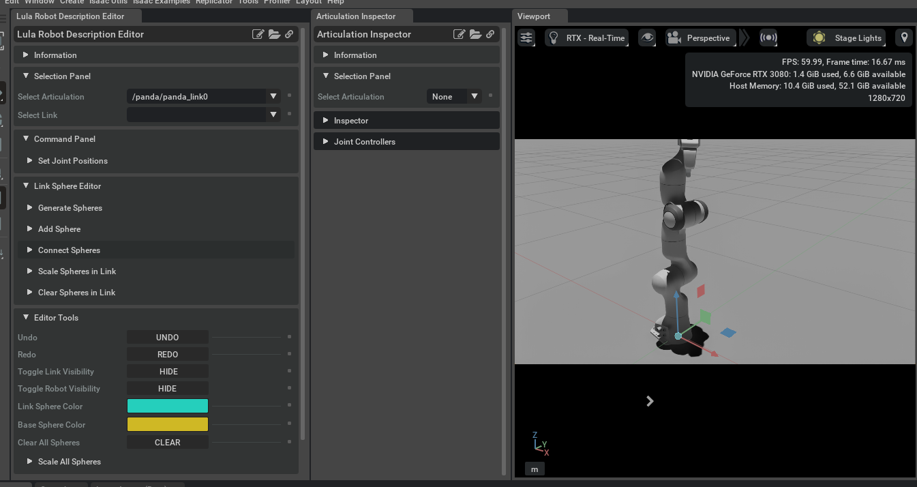Open the Link Sphere Color swatch
The width and height of the screenshot is (917, 487).
click(168, 407)
